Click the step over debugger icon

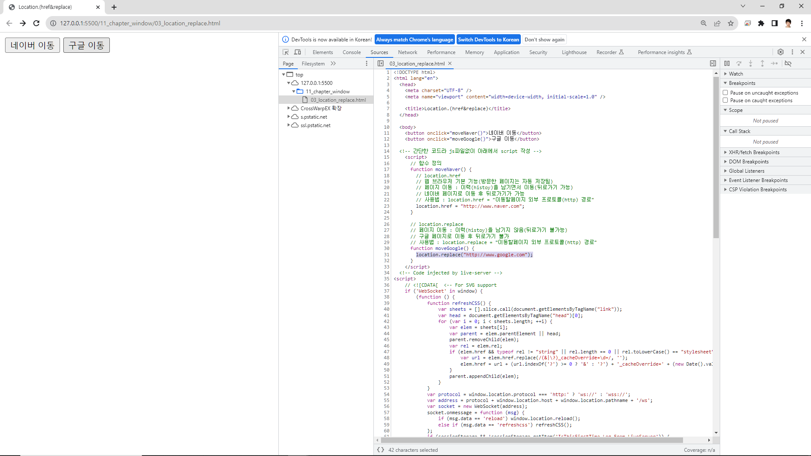click(739, 63)
